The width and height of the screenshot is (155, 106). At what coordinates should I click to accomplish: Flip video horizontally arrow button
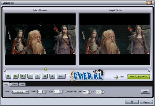coord(45,76)
